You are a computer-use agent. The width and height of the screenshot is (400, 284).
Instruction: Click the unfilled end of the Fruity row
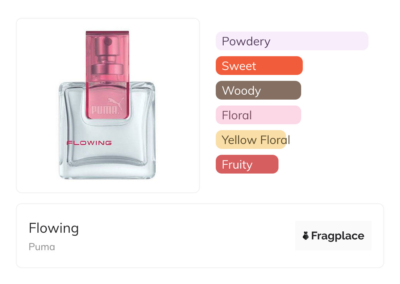pos(325,164)
